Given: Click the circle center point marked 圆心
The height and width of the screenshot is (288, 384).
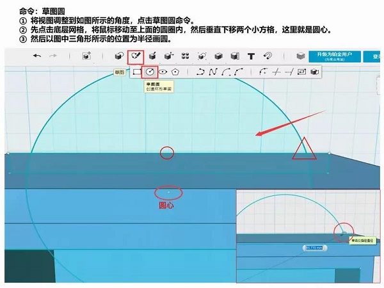Looking at the screenshot, I should coord(168,191).
